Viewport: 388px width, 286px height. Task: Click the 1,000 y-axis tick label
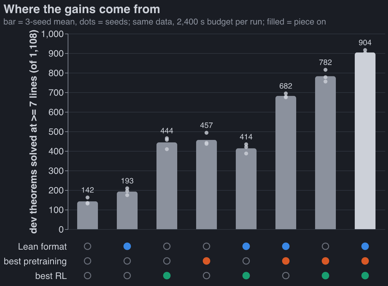click(x=52, y=34)
